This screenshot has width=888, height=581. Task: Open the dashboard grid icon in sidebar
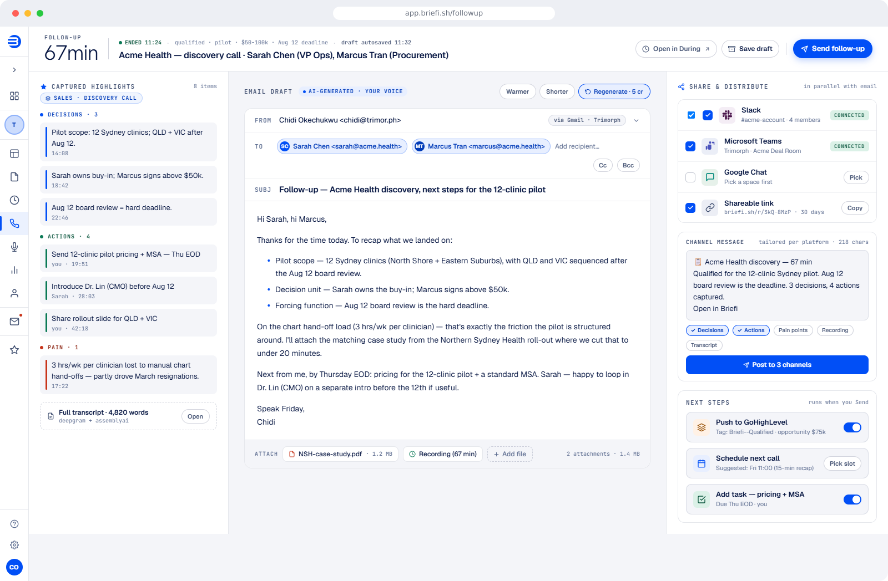pos(14,96)
